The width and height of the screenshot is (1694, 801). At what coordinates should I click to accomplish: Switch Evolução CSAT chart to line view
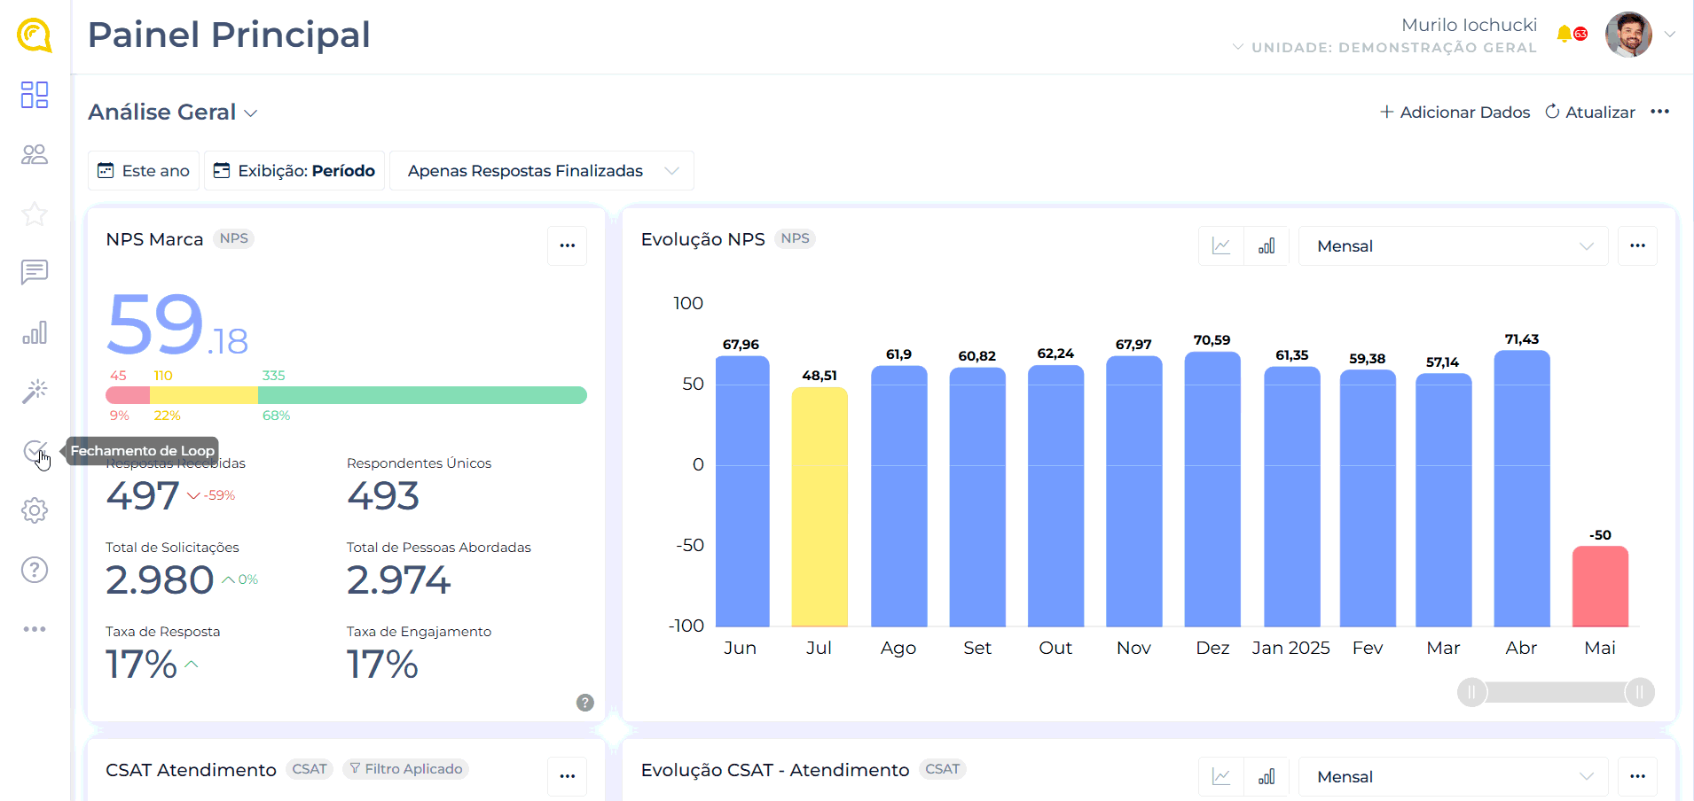1221,777
